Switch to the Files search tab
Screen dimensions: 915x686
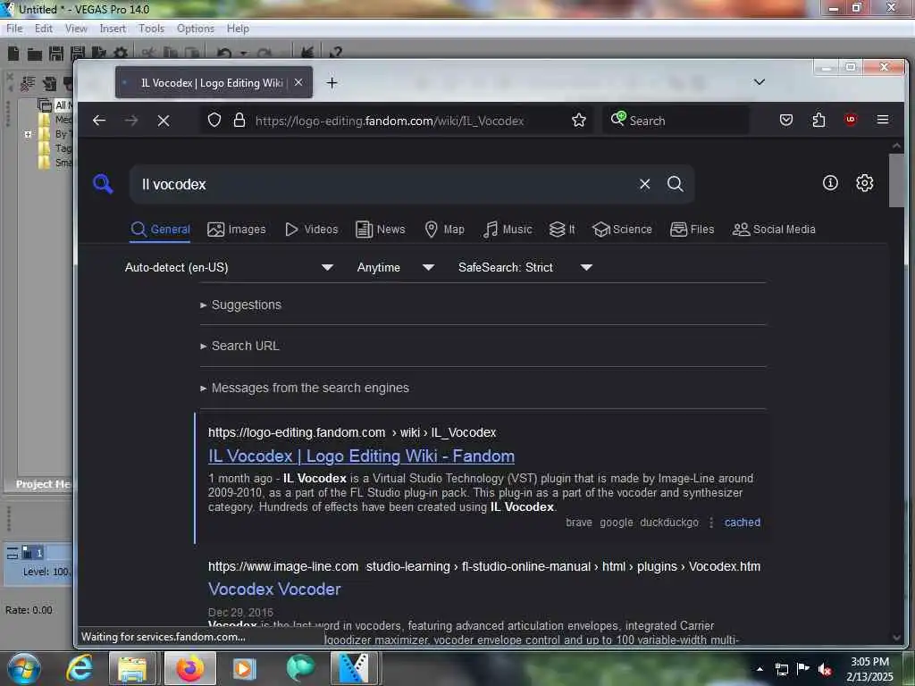[x=693, y=230]
